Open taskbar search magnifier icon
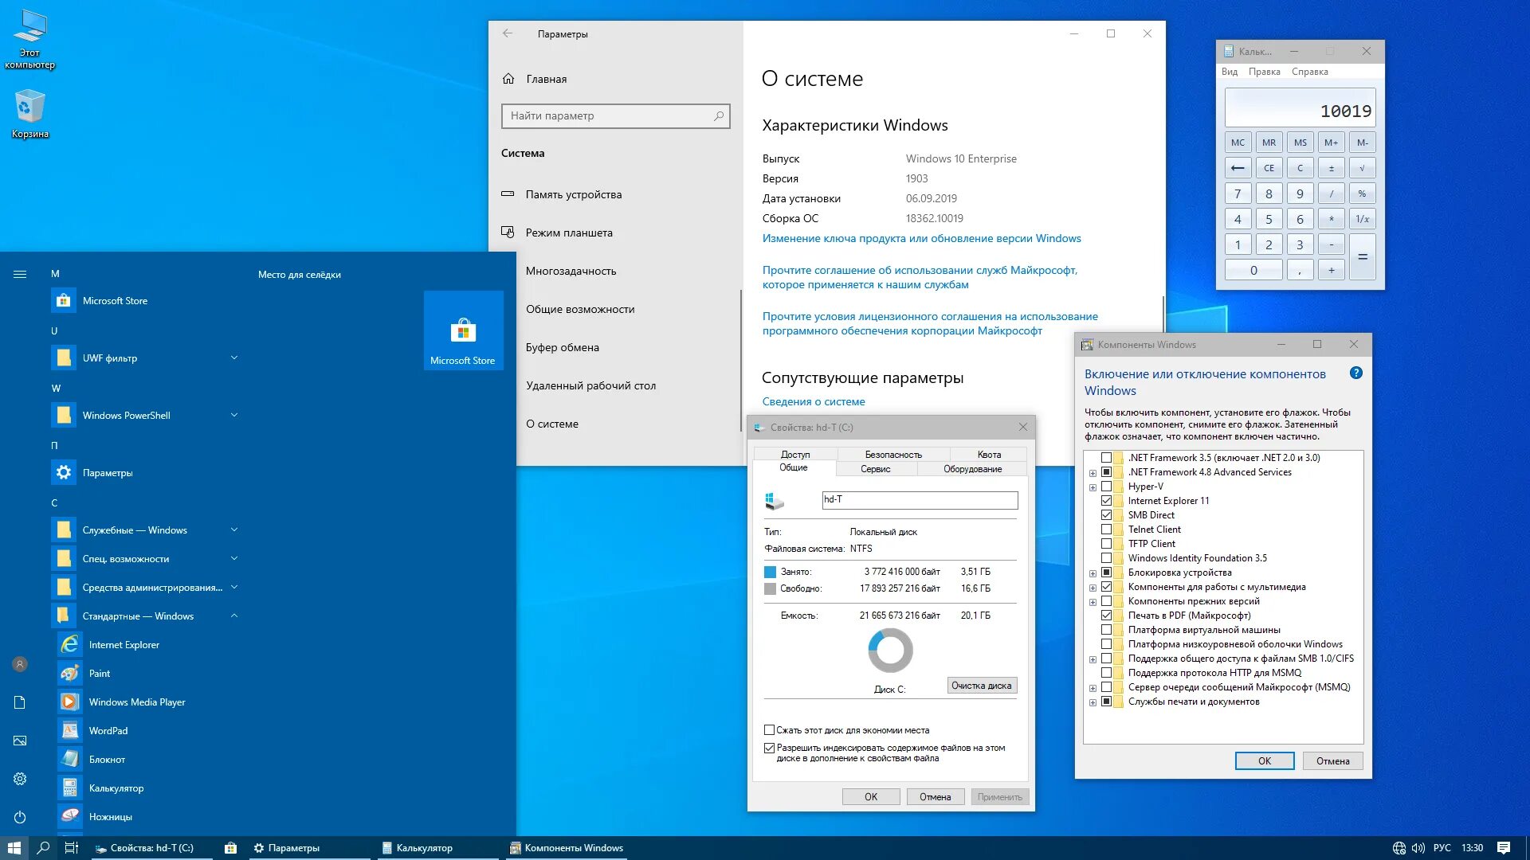Image resolution: width=1530 pixels, height=860 pixels. coord(44,848)
